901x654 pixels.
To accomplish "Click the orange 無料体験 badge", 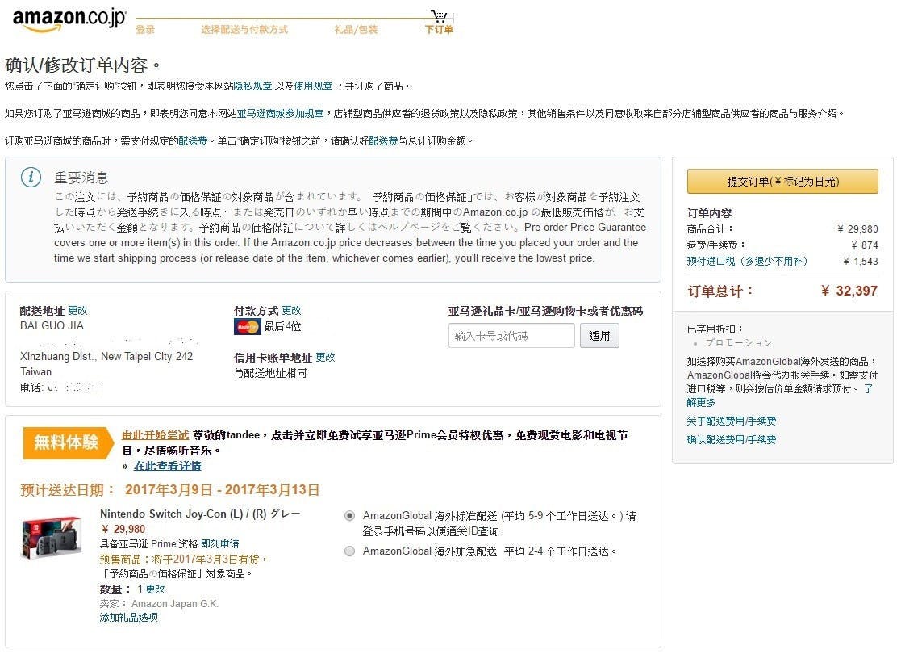I will (68, 443).
